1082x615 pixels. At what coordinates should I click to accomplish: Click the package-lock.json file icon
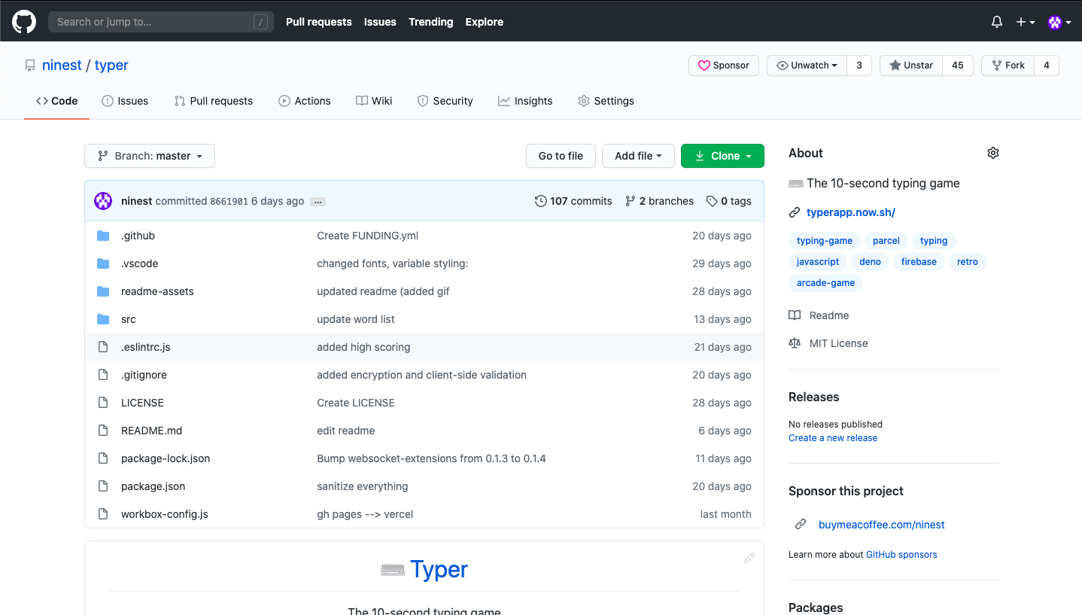click(x=103, y=458)
